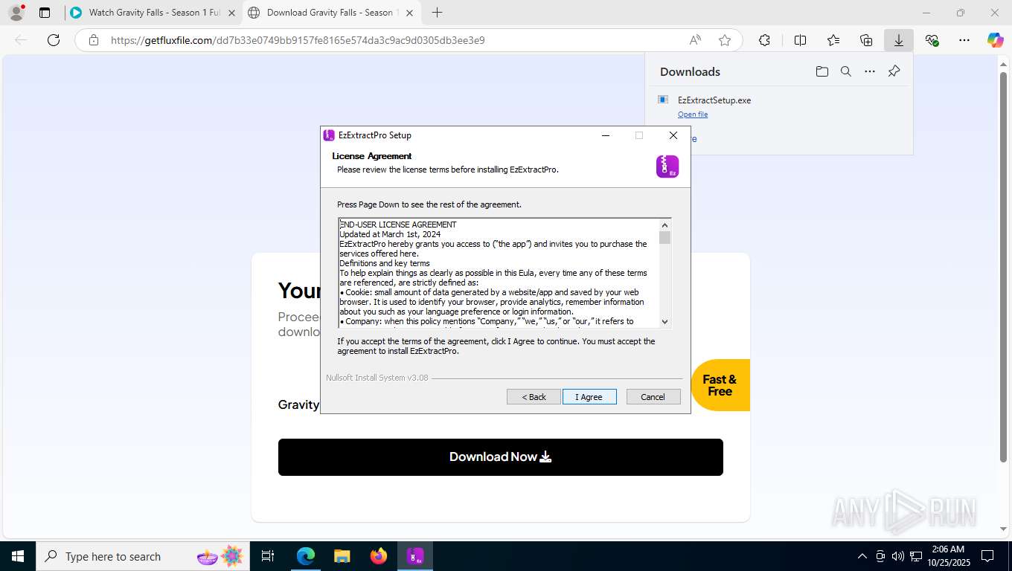The height and width of the screenshot is (571, 1012).
Task: Pin the Downloads panel
Action: (x=894, y=71)
